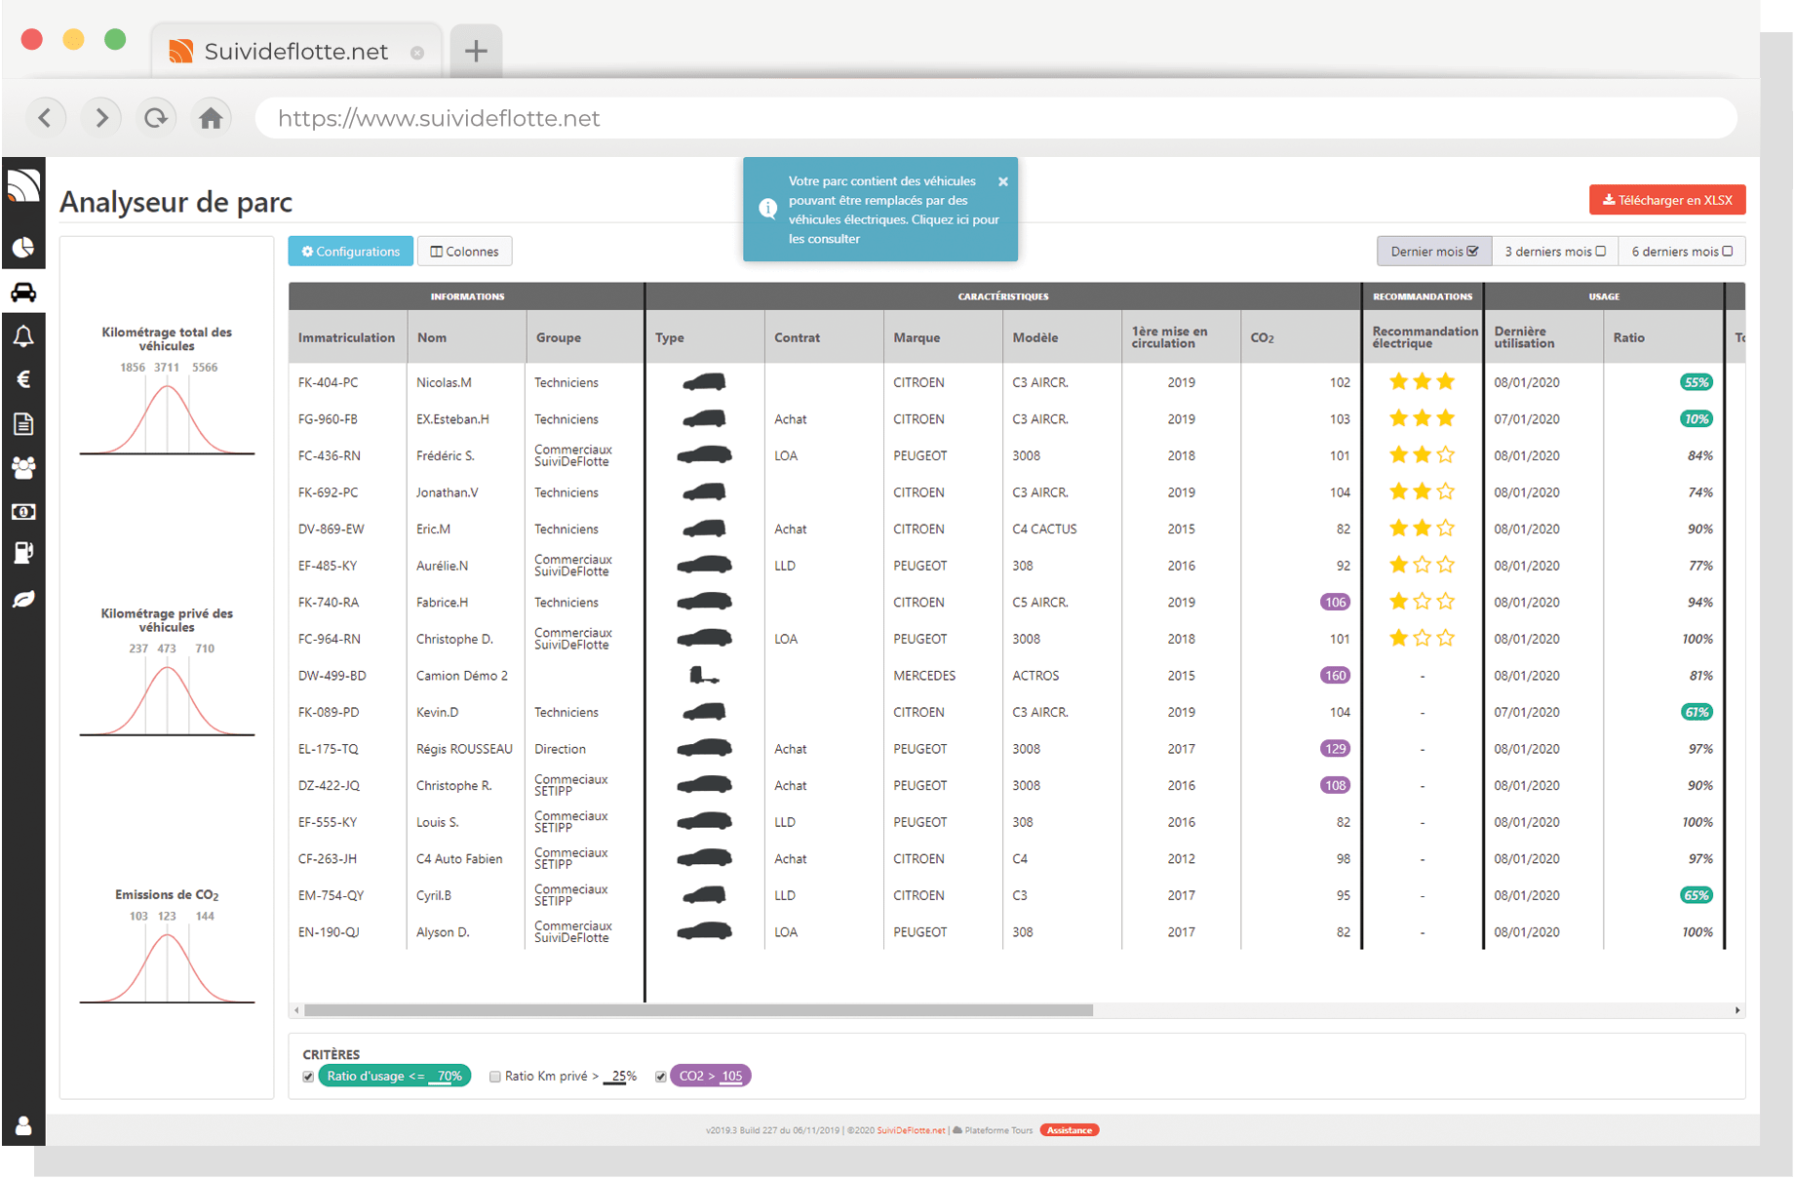Image resolution: width=1795 pixels, height=1179 pixels.
Task: Open the pie chart dashboard sidebar icon
Action: [23, 248]
